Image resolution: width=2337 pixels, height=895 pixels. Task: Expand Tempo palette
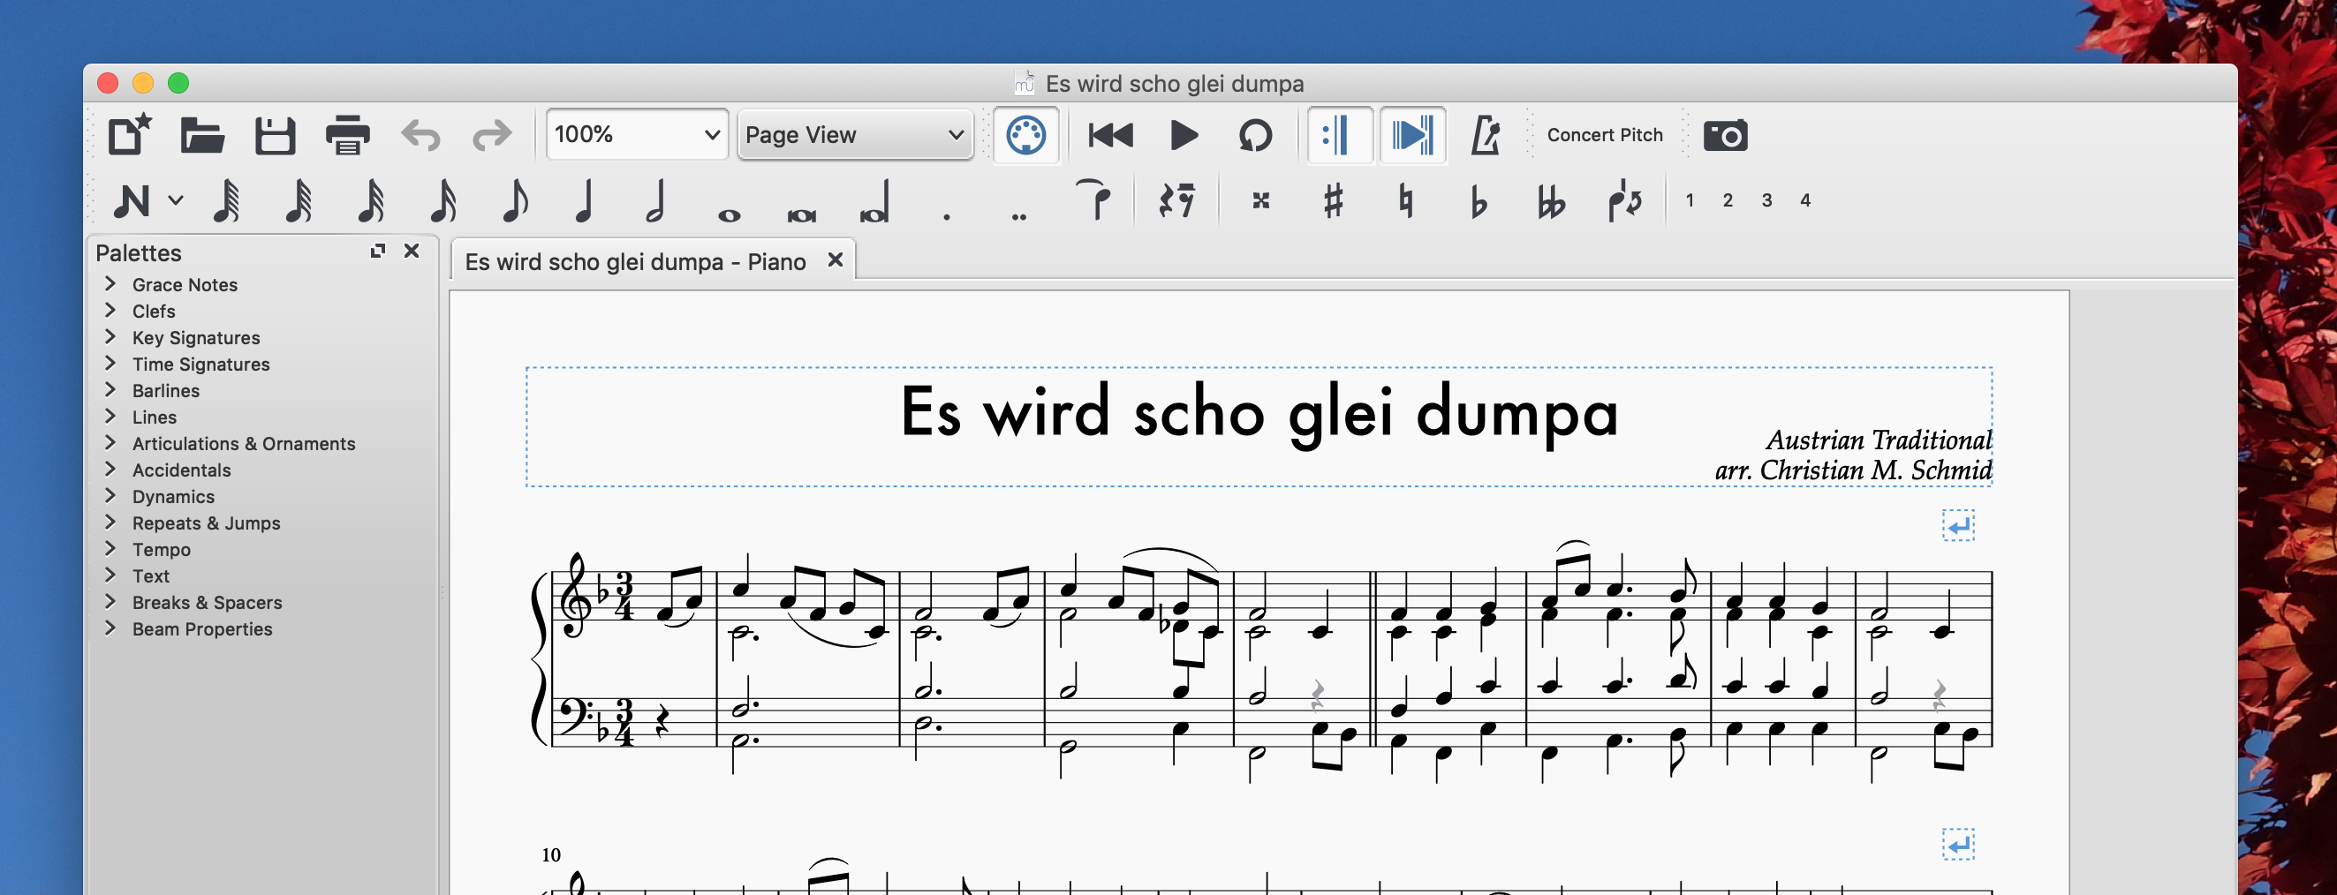tap(110, 549)
